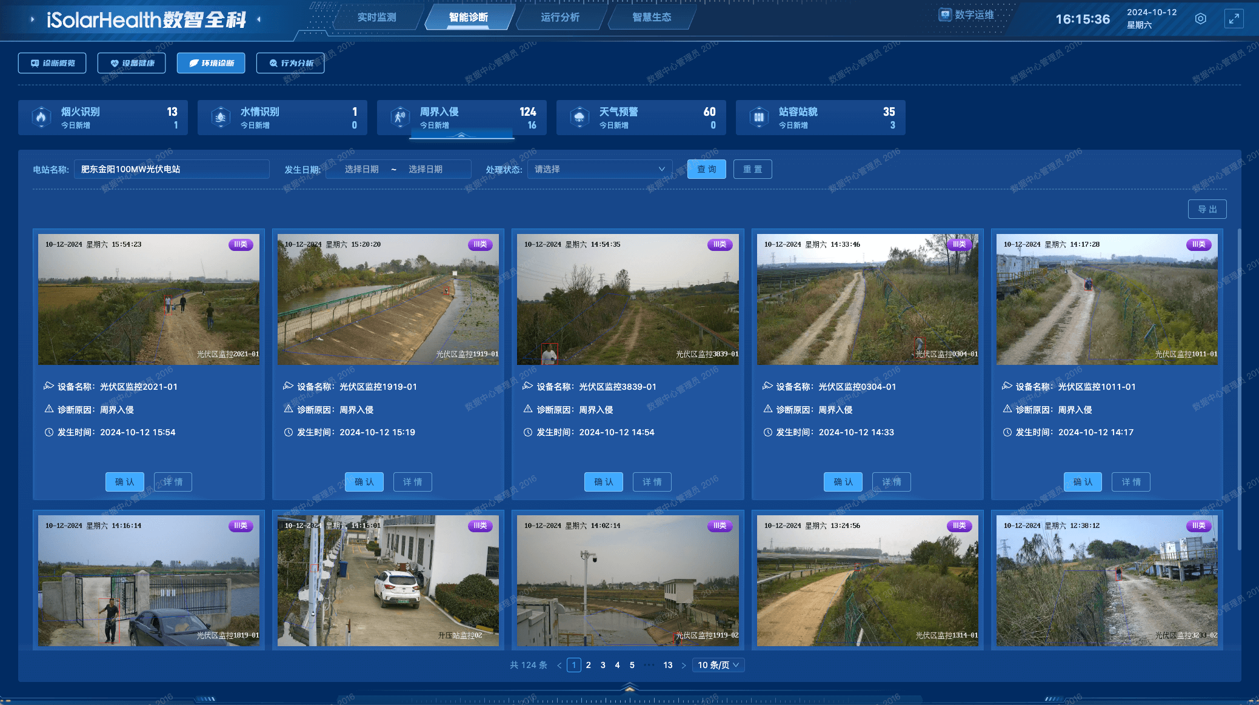Toggle fullscreen with expand icon

[x=1234, y=19]
